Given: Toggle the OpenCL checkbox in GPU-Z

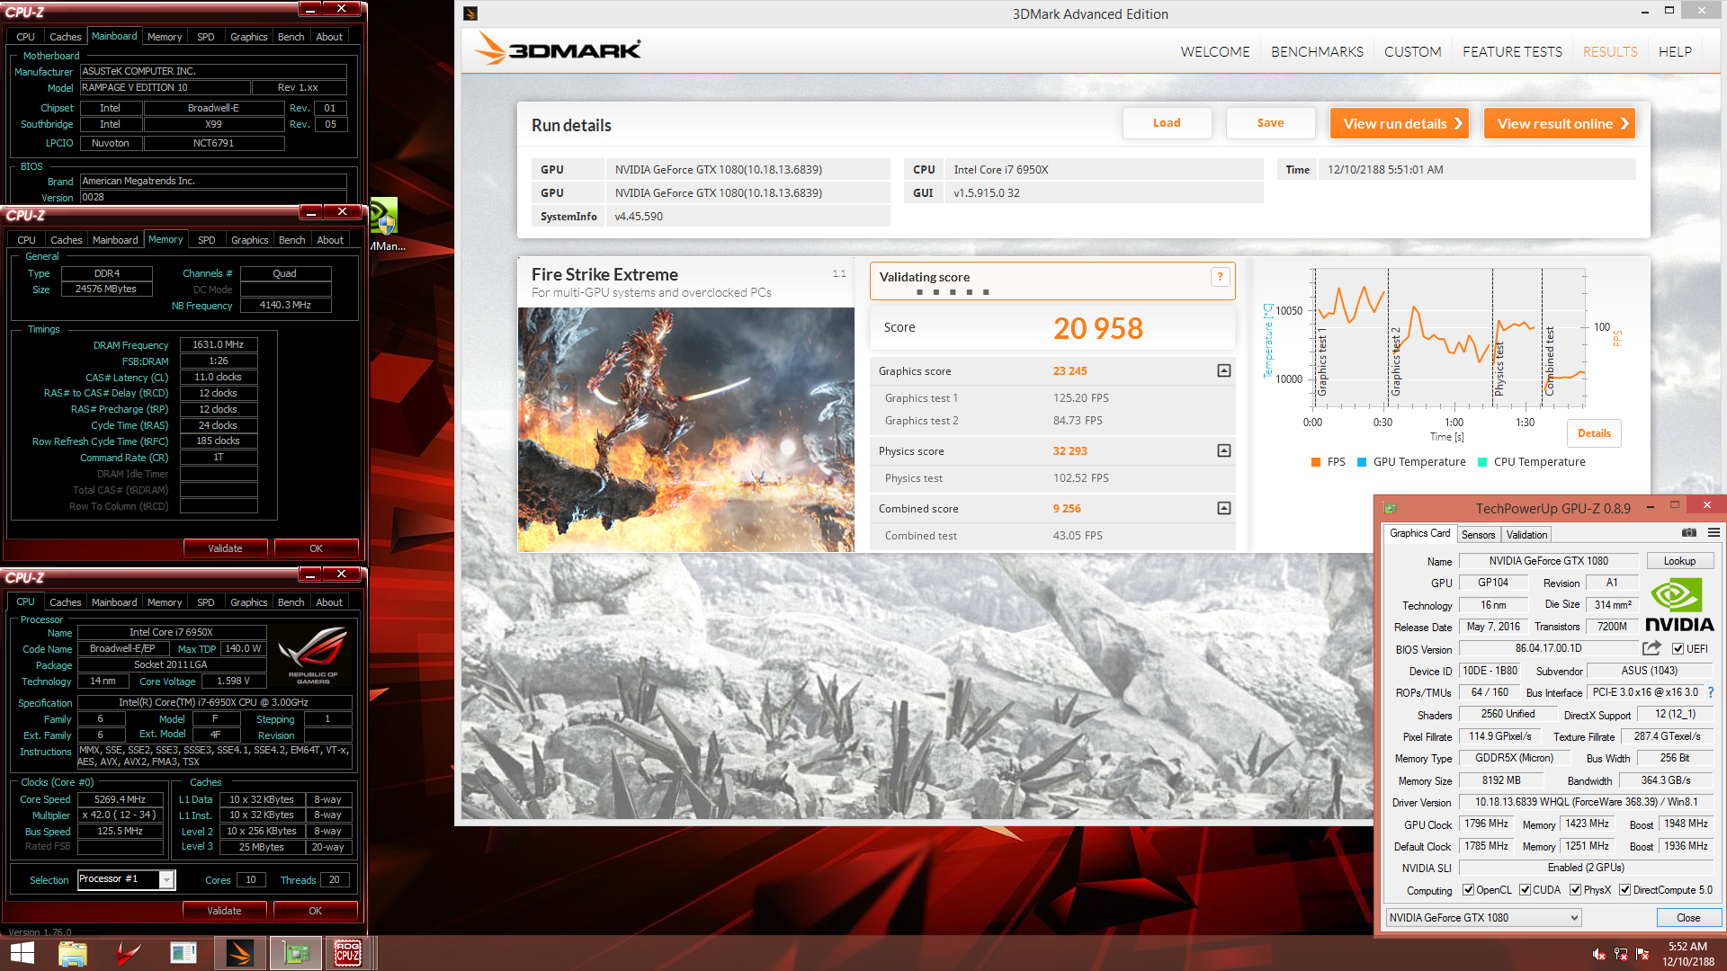Looking at the screenshot, I should (1468, 890).
